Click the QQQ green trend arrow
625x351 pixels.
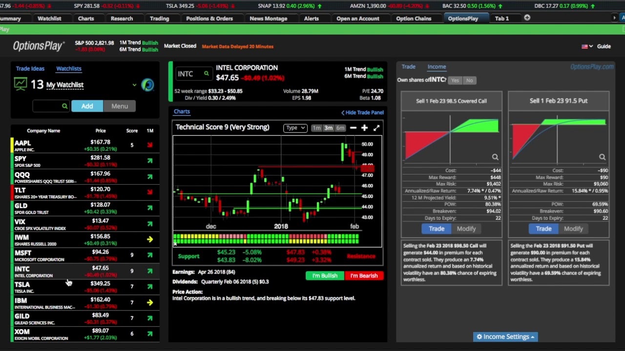150,176
